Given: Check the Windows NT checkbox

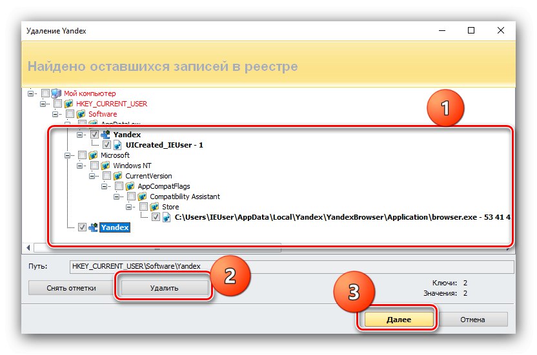Looking at the screenshot, I should pyautogui.click(x=94, y=165).
